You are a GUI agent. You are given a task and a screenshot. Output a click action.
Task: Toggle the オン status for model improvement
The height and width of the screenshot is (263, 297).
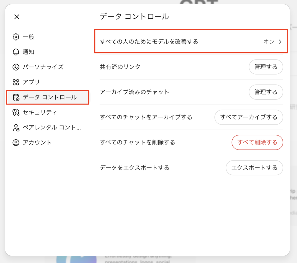tap(269, 42)
